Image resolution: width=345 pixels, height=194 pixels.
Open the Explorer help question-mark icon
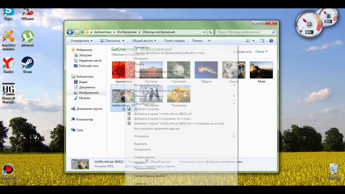click(271, 41)
